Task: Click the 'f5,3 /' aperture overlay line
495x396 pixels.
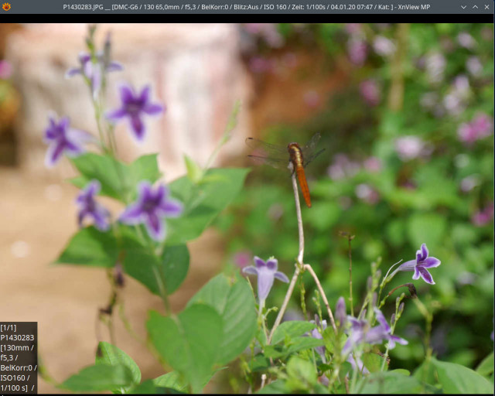Action: coord(9,358)
